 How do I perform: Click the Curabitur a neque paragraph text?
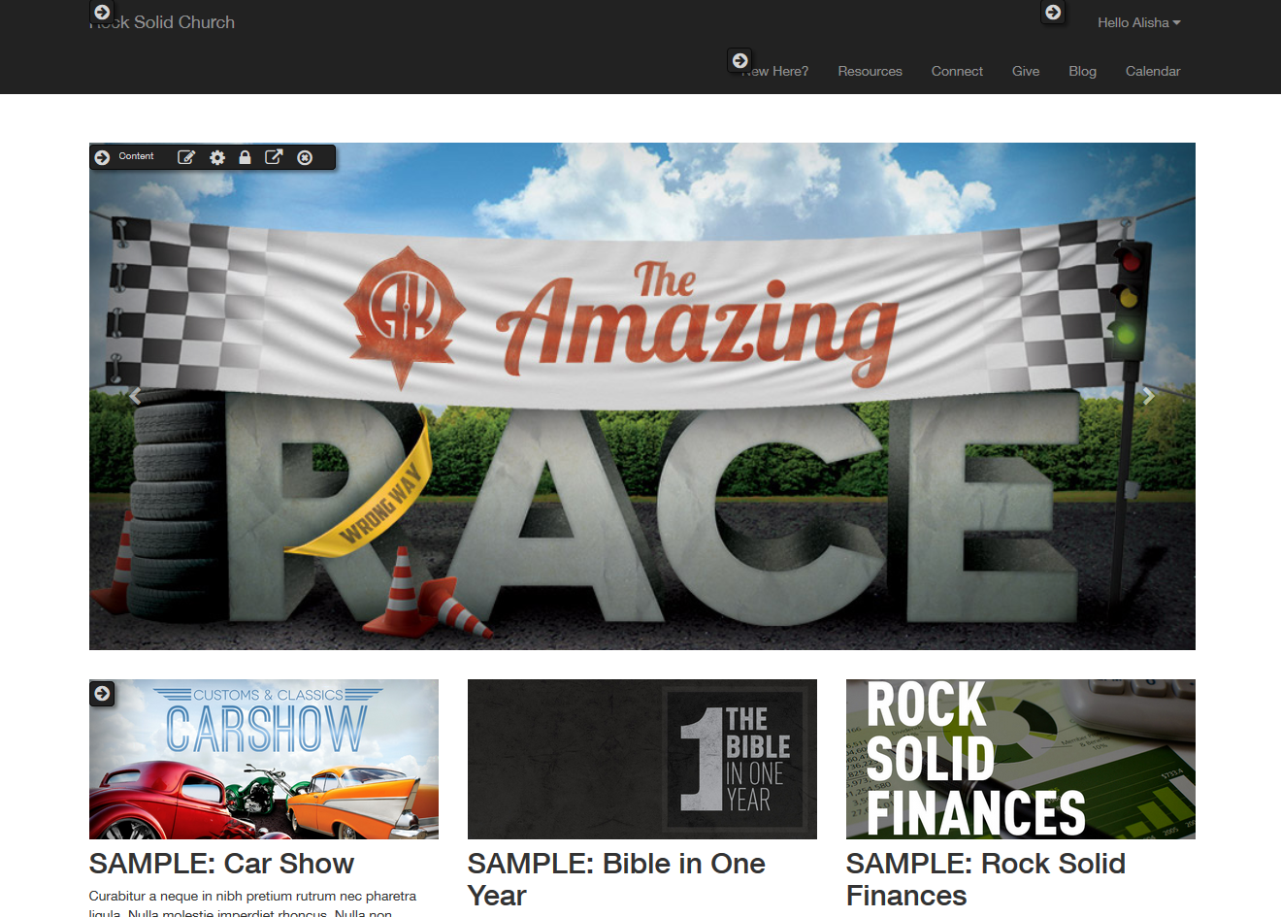[x=252, y=903]
